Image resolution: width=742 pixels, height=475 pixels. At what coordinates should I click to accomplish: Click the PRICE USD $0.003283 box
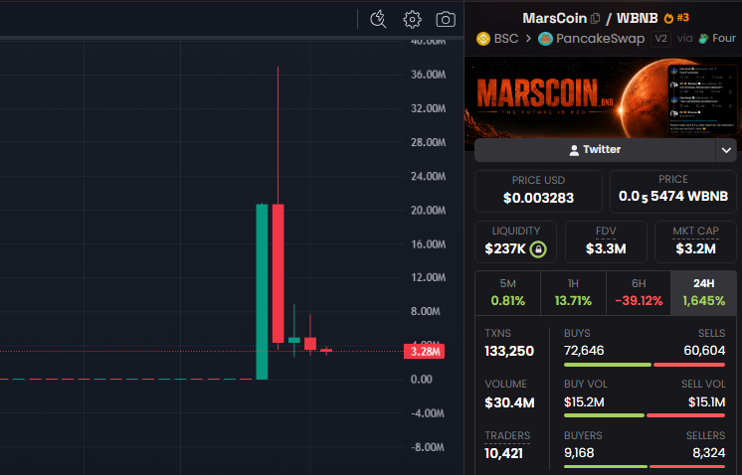coord(538,192)
